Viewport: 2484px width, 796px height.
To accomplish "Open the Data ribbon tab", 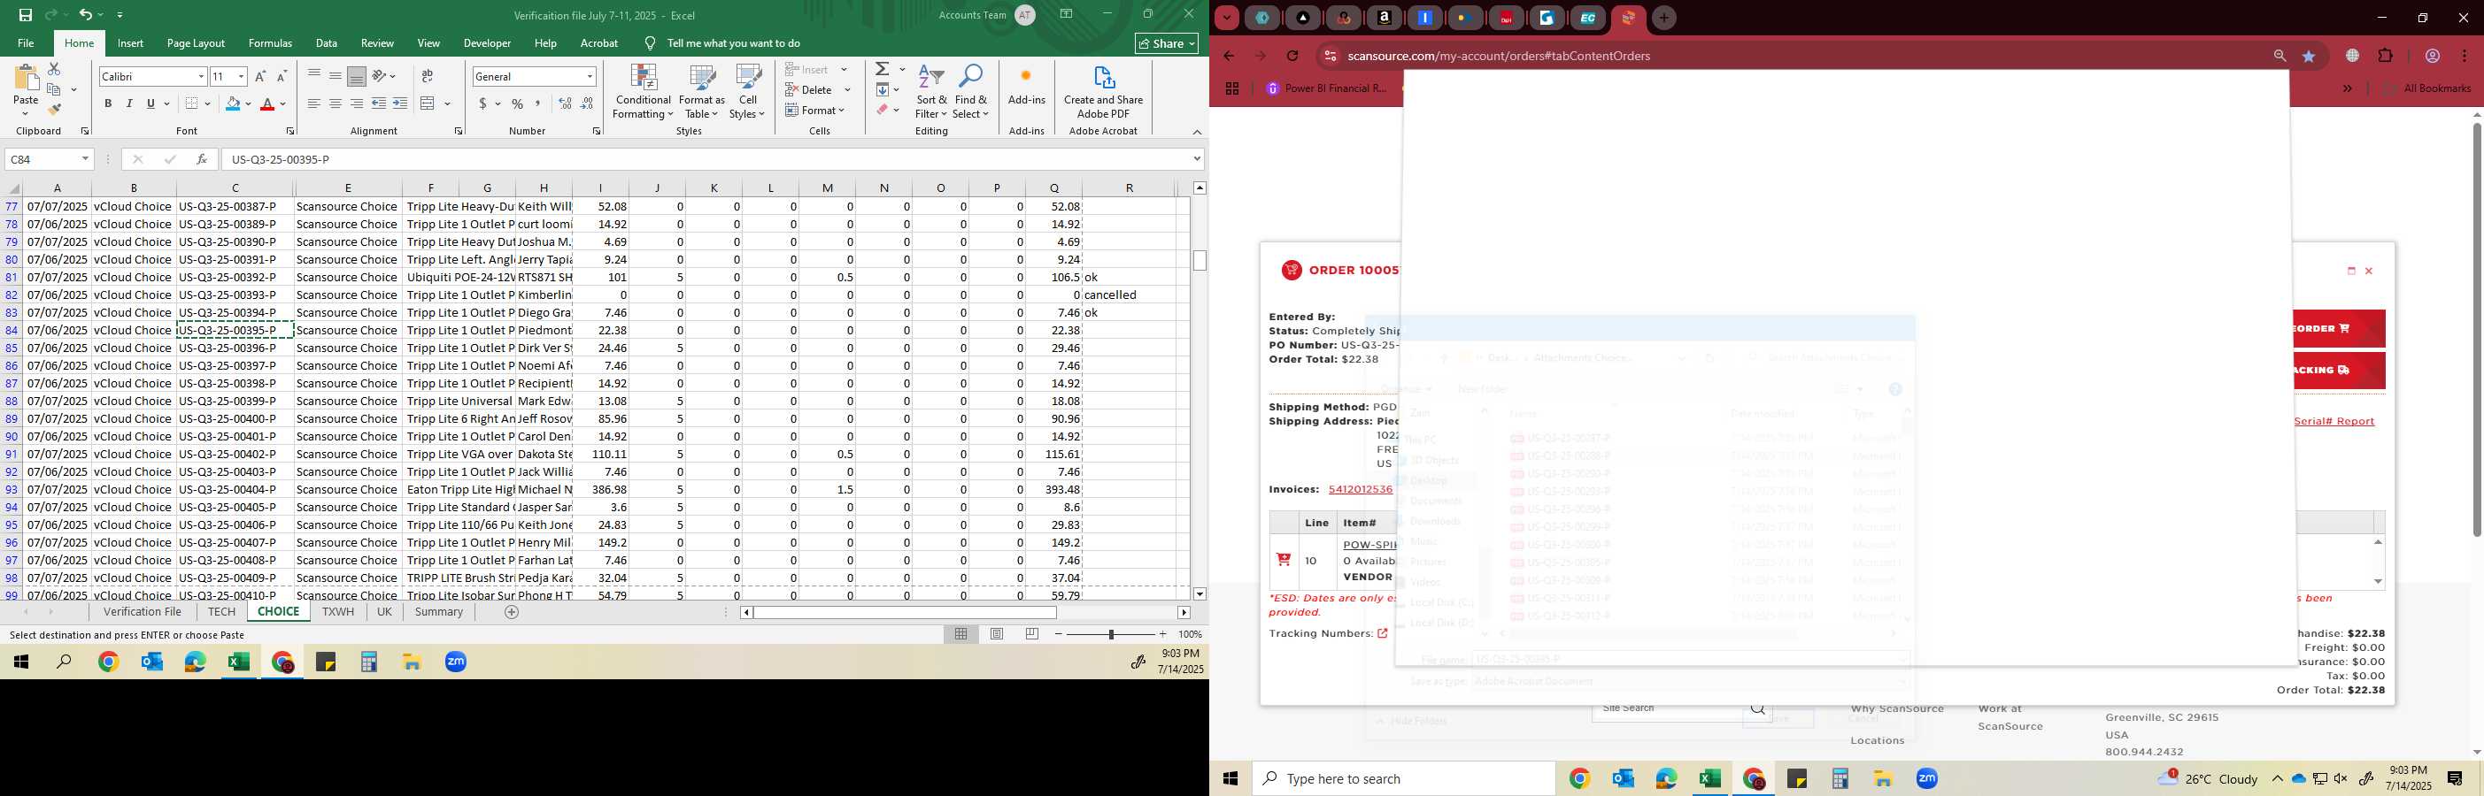I will [x=327, y=43].
